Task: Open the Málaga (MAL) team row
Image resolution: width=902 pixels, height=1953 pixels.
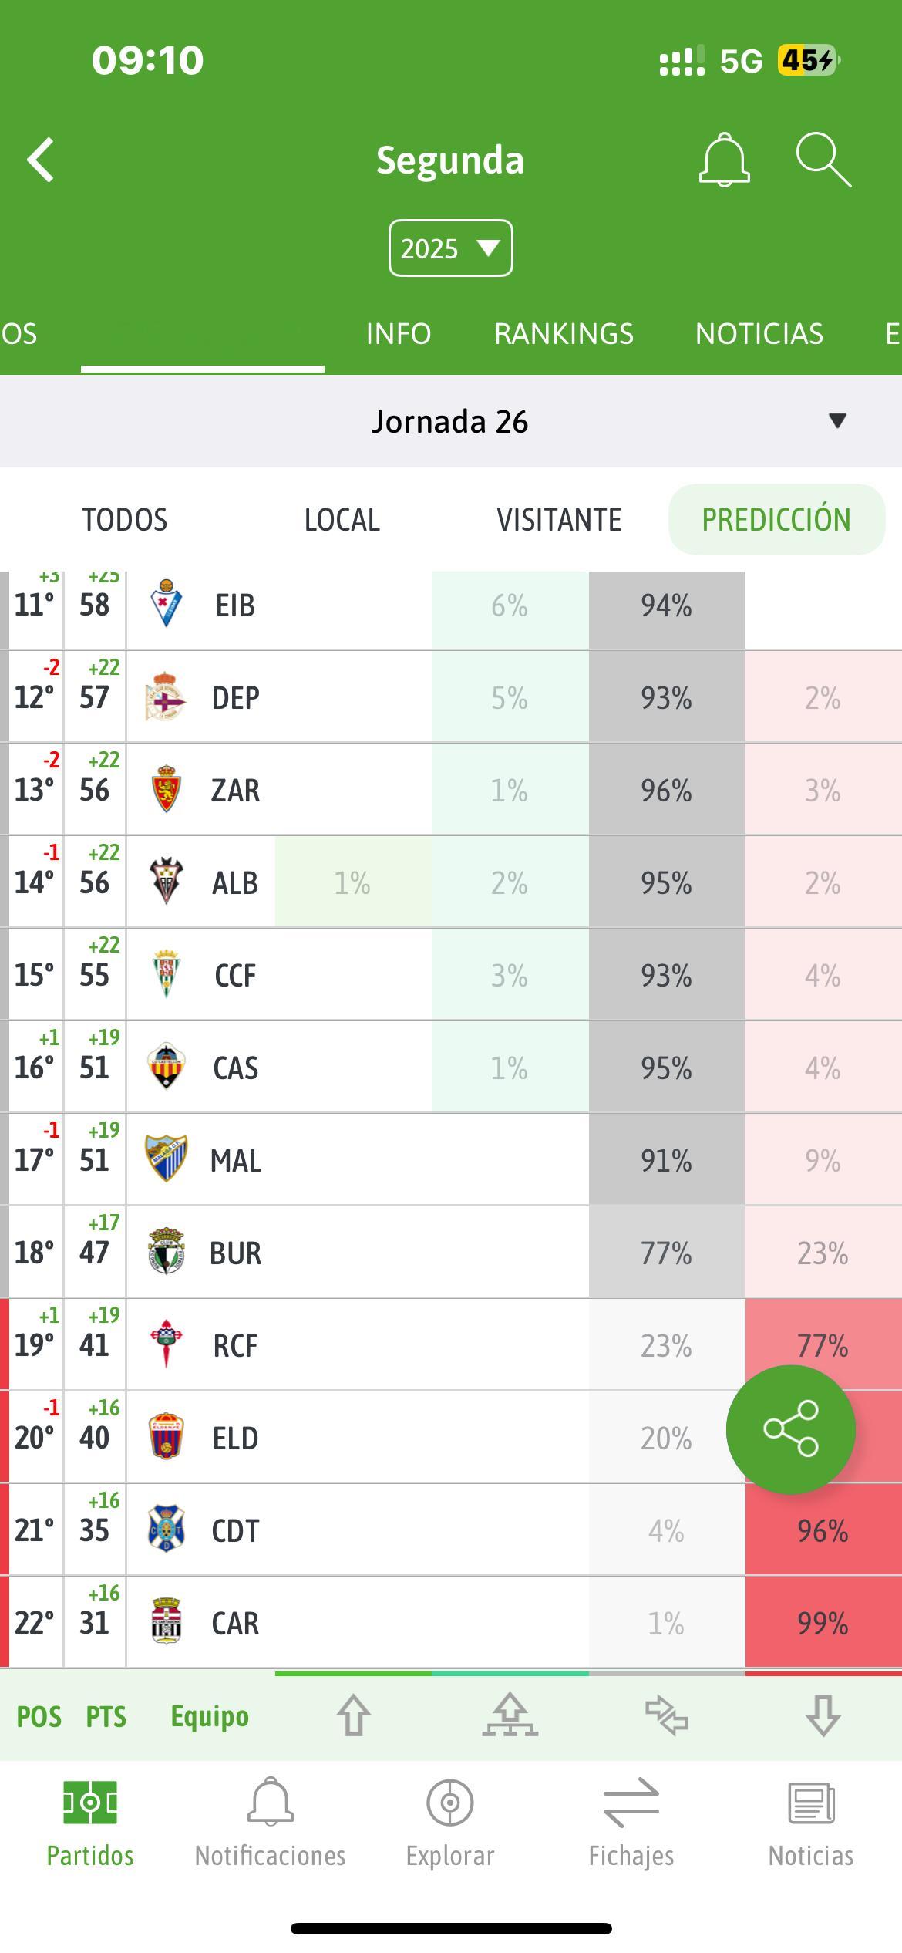Action: pos(451,1159)
